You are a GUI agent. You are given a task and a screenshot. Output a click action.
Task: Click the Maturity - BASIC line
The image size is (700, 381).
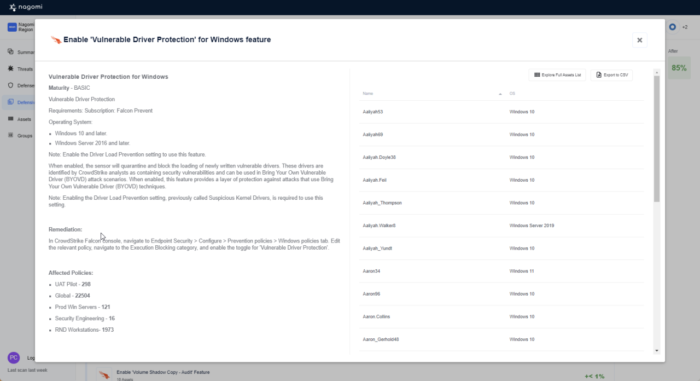pyautogui.click(x=69, y=88)
